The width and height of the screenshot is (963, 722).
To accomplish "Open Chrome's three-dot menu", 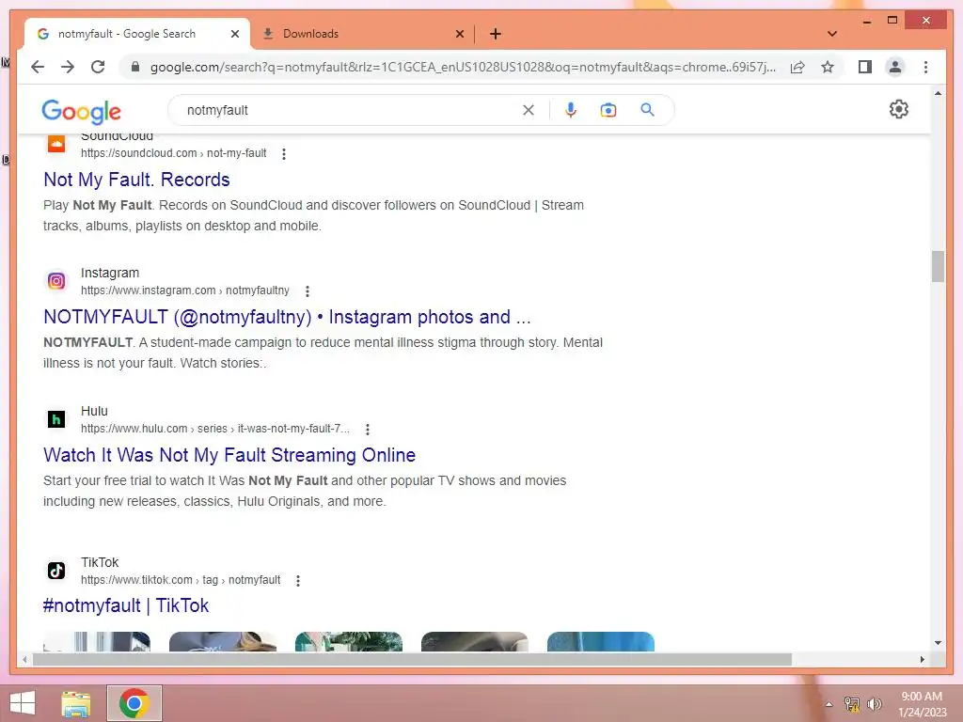I will coord(925,67).
